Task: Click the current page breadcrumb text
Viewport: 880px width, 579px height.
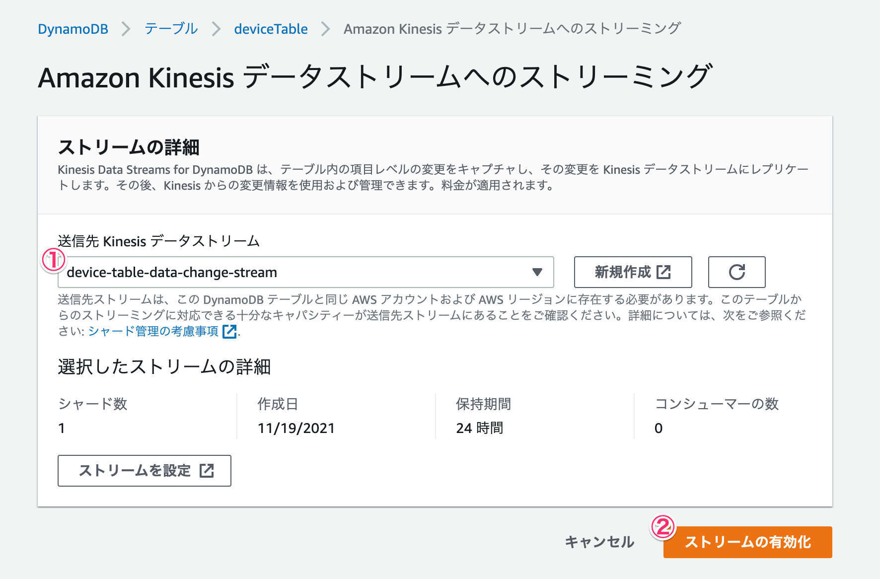Action: tap(512, 29)
